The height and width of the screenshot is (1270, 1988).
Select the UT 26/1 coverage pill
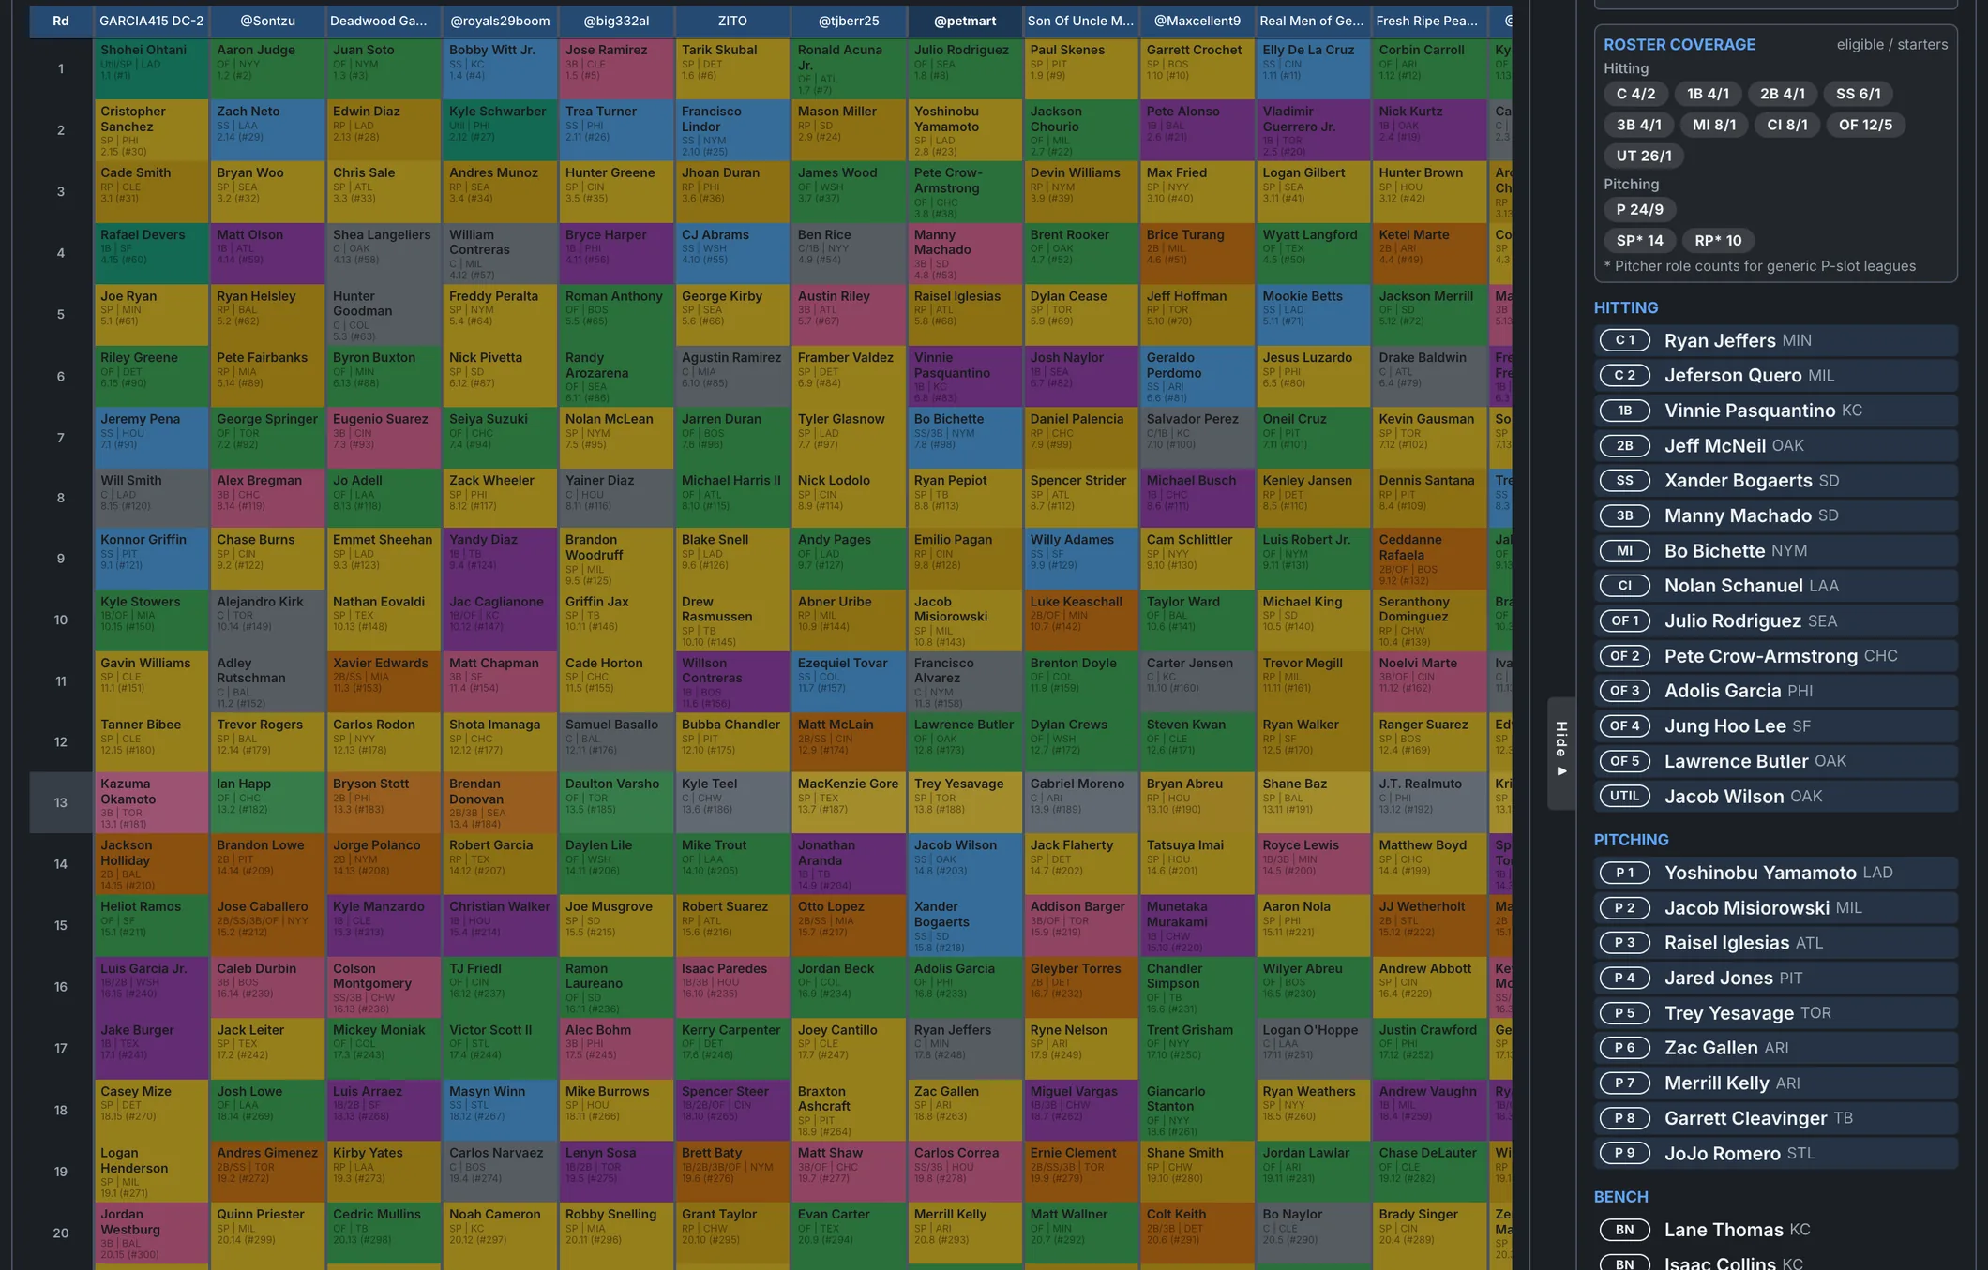[1644, 156]
